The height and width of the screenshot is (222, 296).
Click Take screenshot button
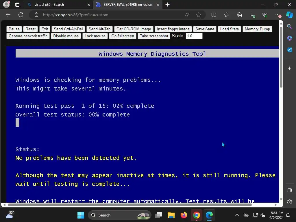pyautogui.click(x=154, y=36)
